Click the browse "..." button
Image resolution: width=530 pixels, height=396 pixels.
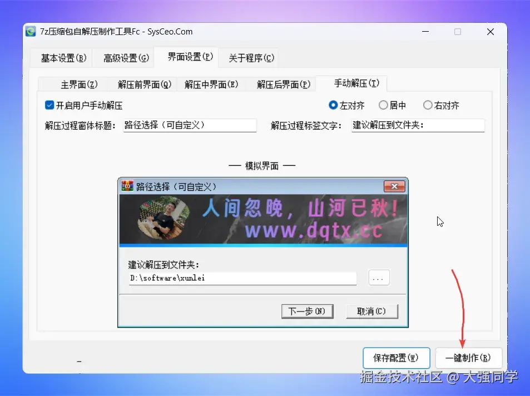pos(379,278)
